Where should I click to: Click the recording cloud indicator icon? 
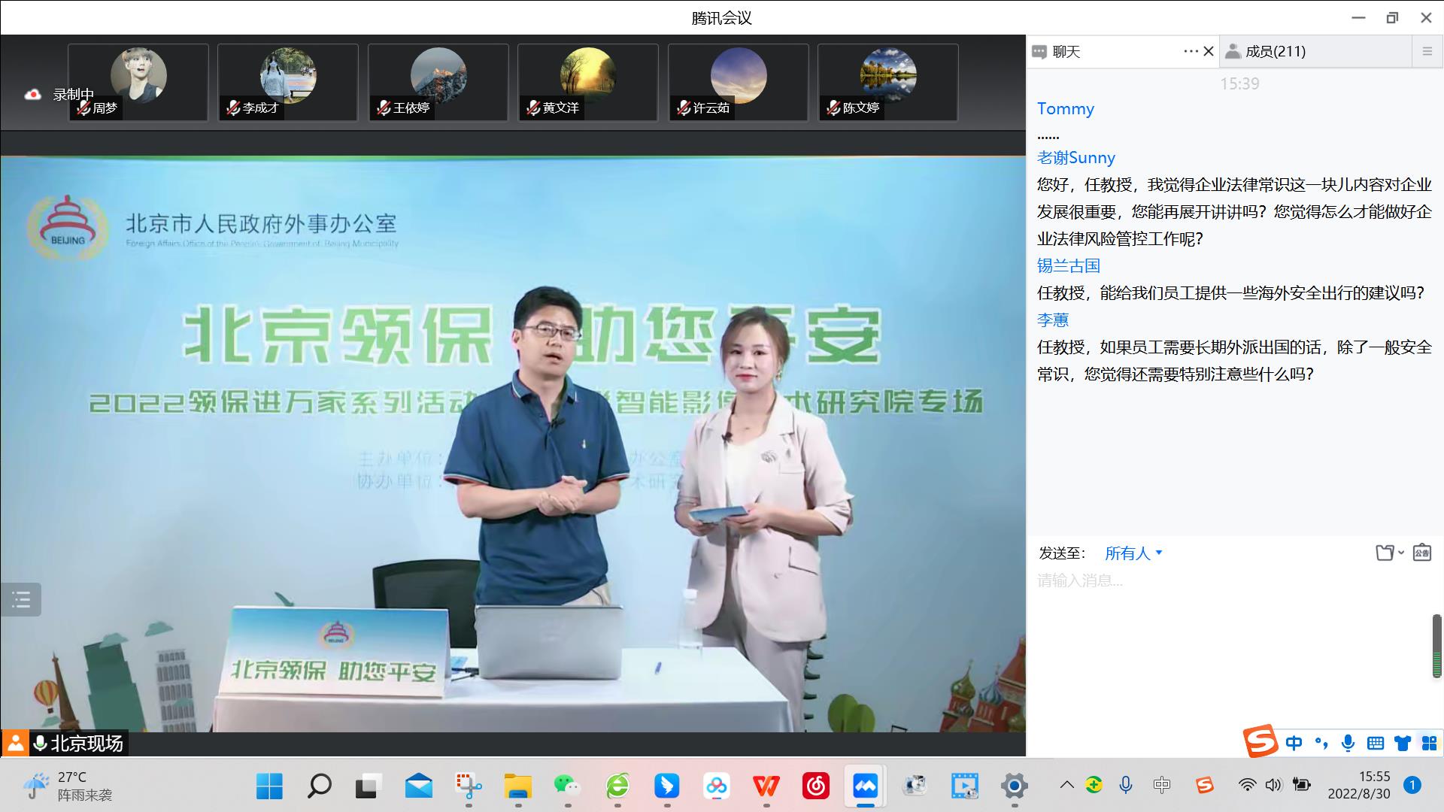(x=32, y=95)
